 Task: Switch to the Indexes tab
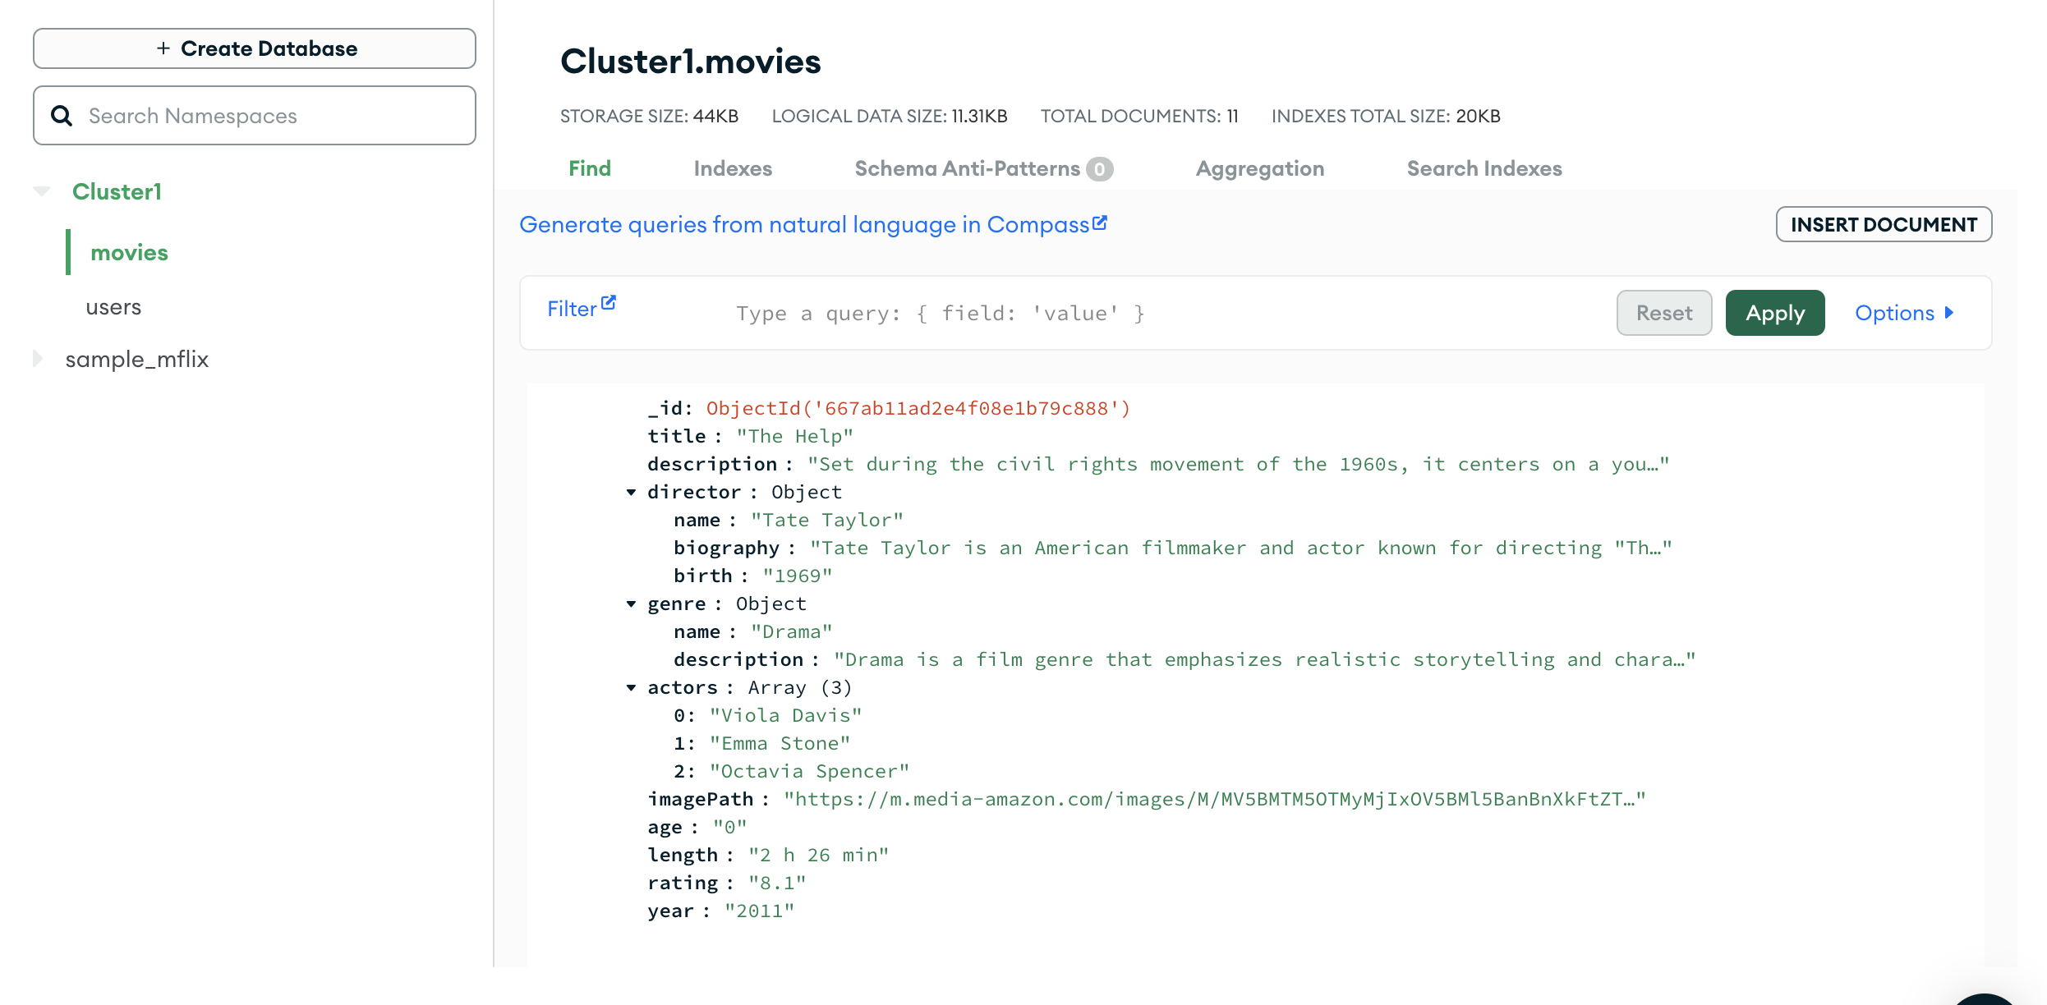[x=733, y=168]
